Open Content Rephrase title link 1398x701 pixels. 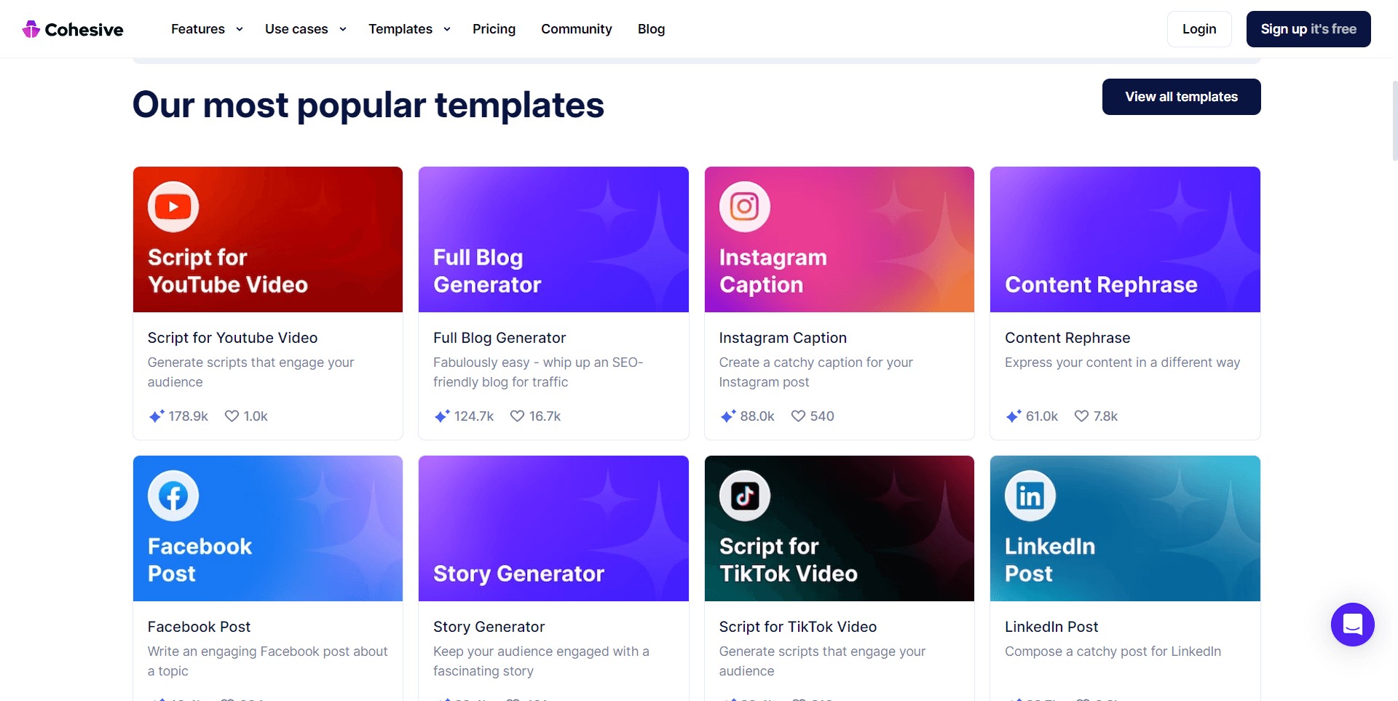(x=1067, y=338)
